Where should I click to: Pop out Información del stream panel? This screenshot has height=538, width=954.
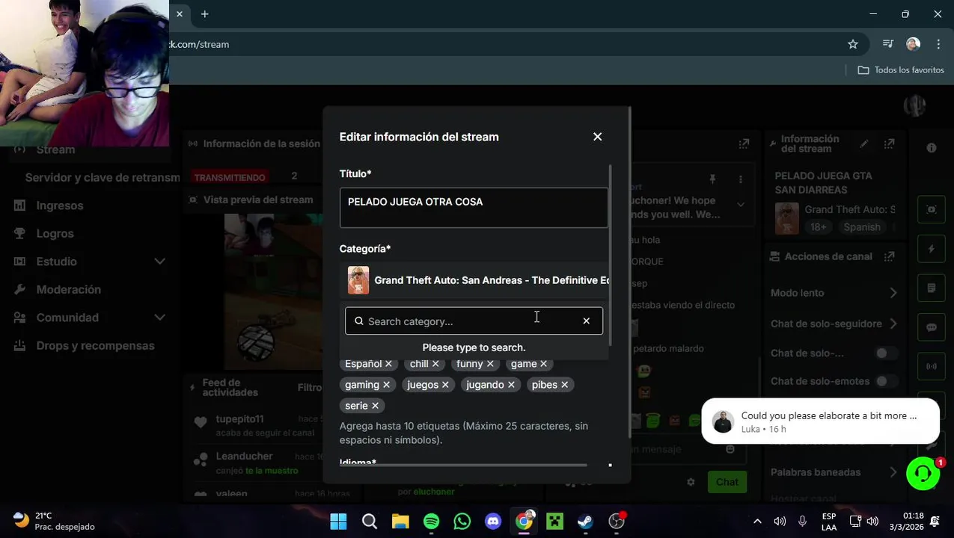click(889, 143)
